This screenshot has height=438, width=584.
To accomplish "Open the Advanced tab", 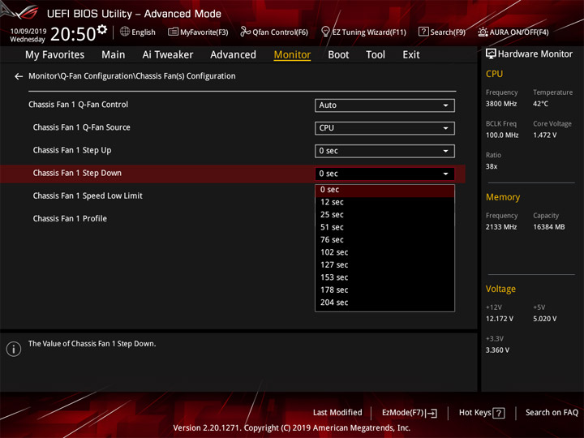I will (233, 55).
